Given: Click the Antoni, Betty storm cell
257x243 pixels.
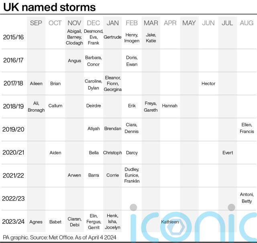Looking at the screenshot, I should (247, 198).
